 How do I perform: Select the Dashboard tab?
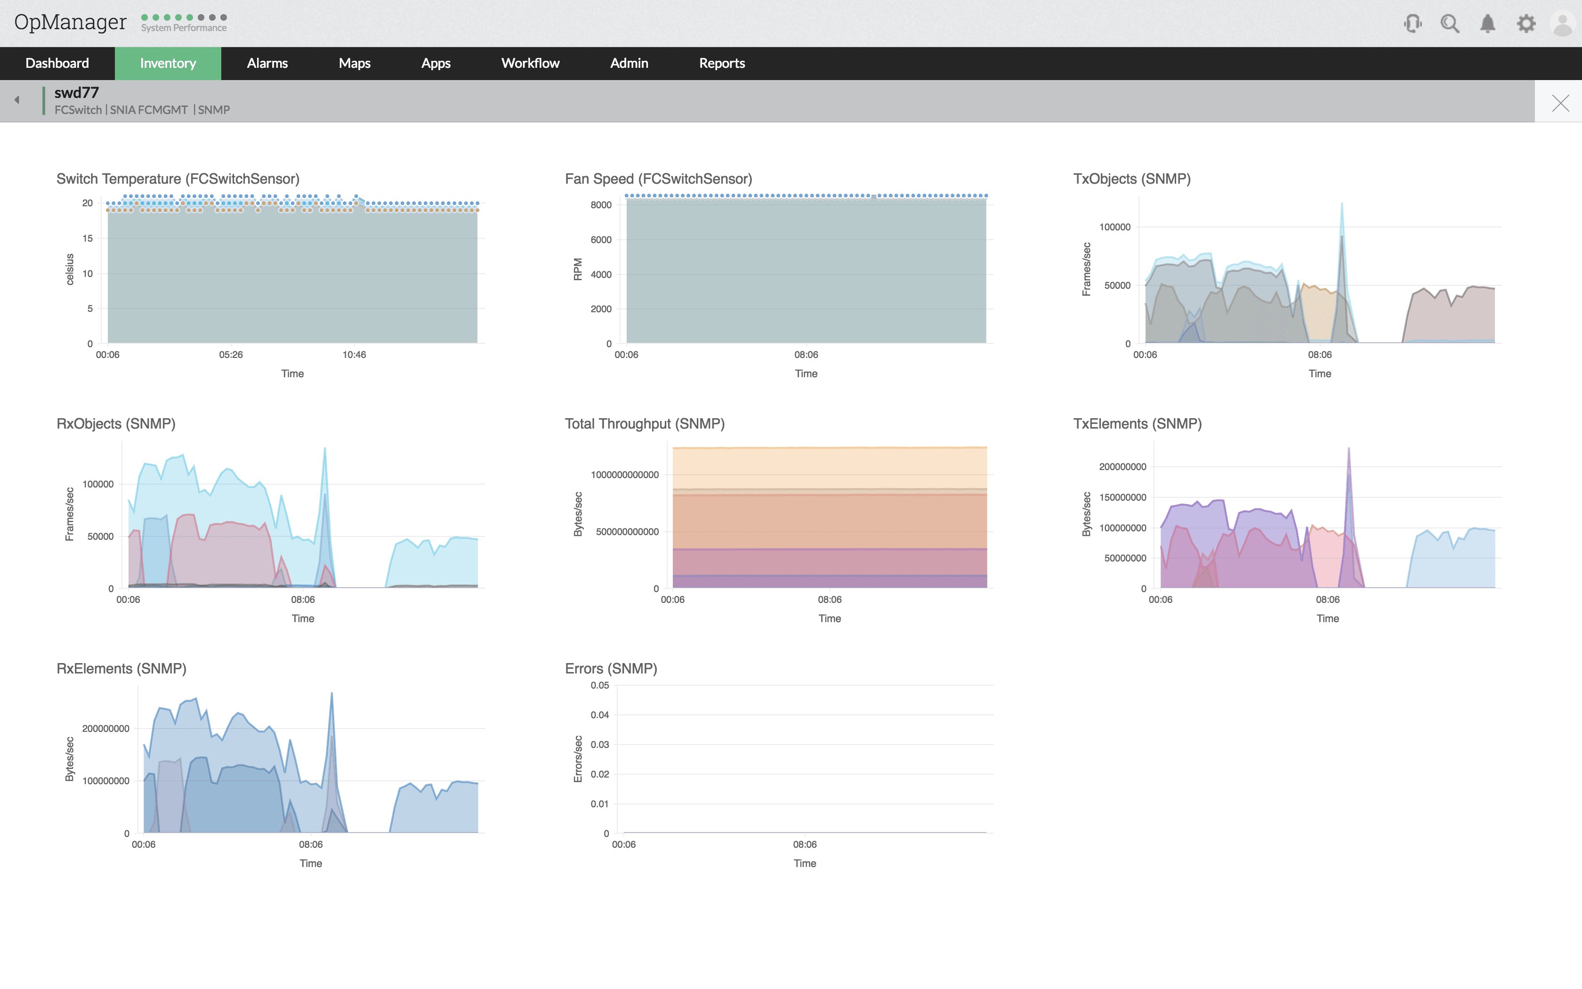[x=58, y=63]
